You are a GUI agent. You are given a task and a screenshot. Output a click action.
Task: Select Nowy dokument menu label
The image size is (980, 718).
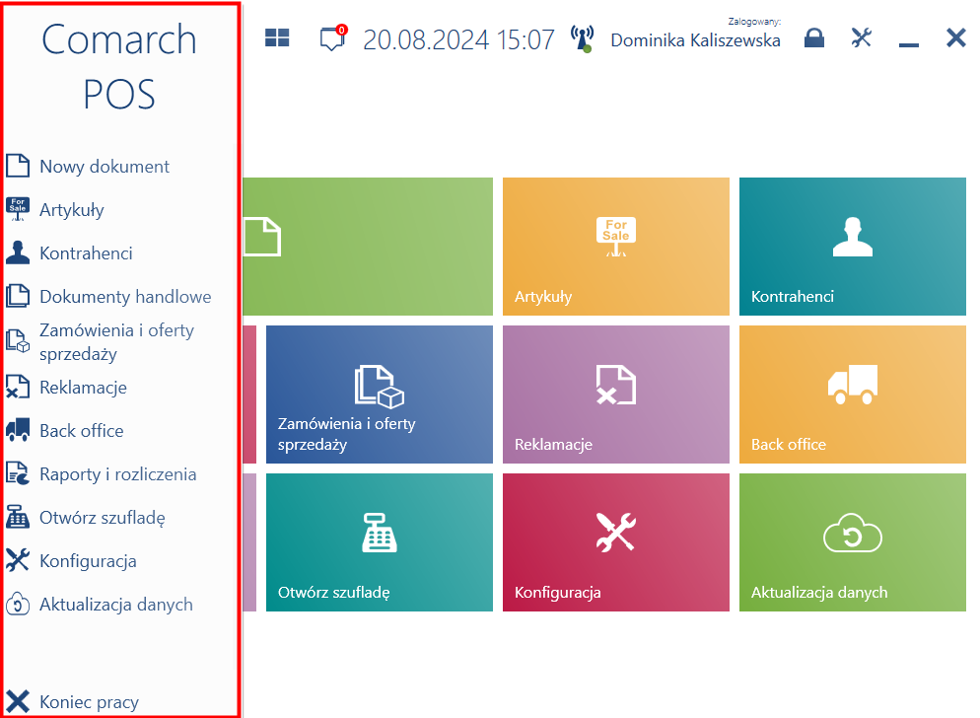click(x=105, y=167)
